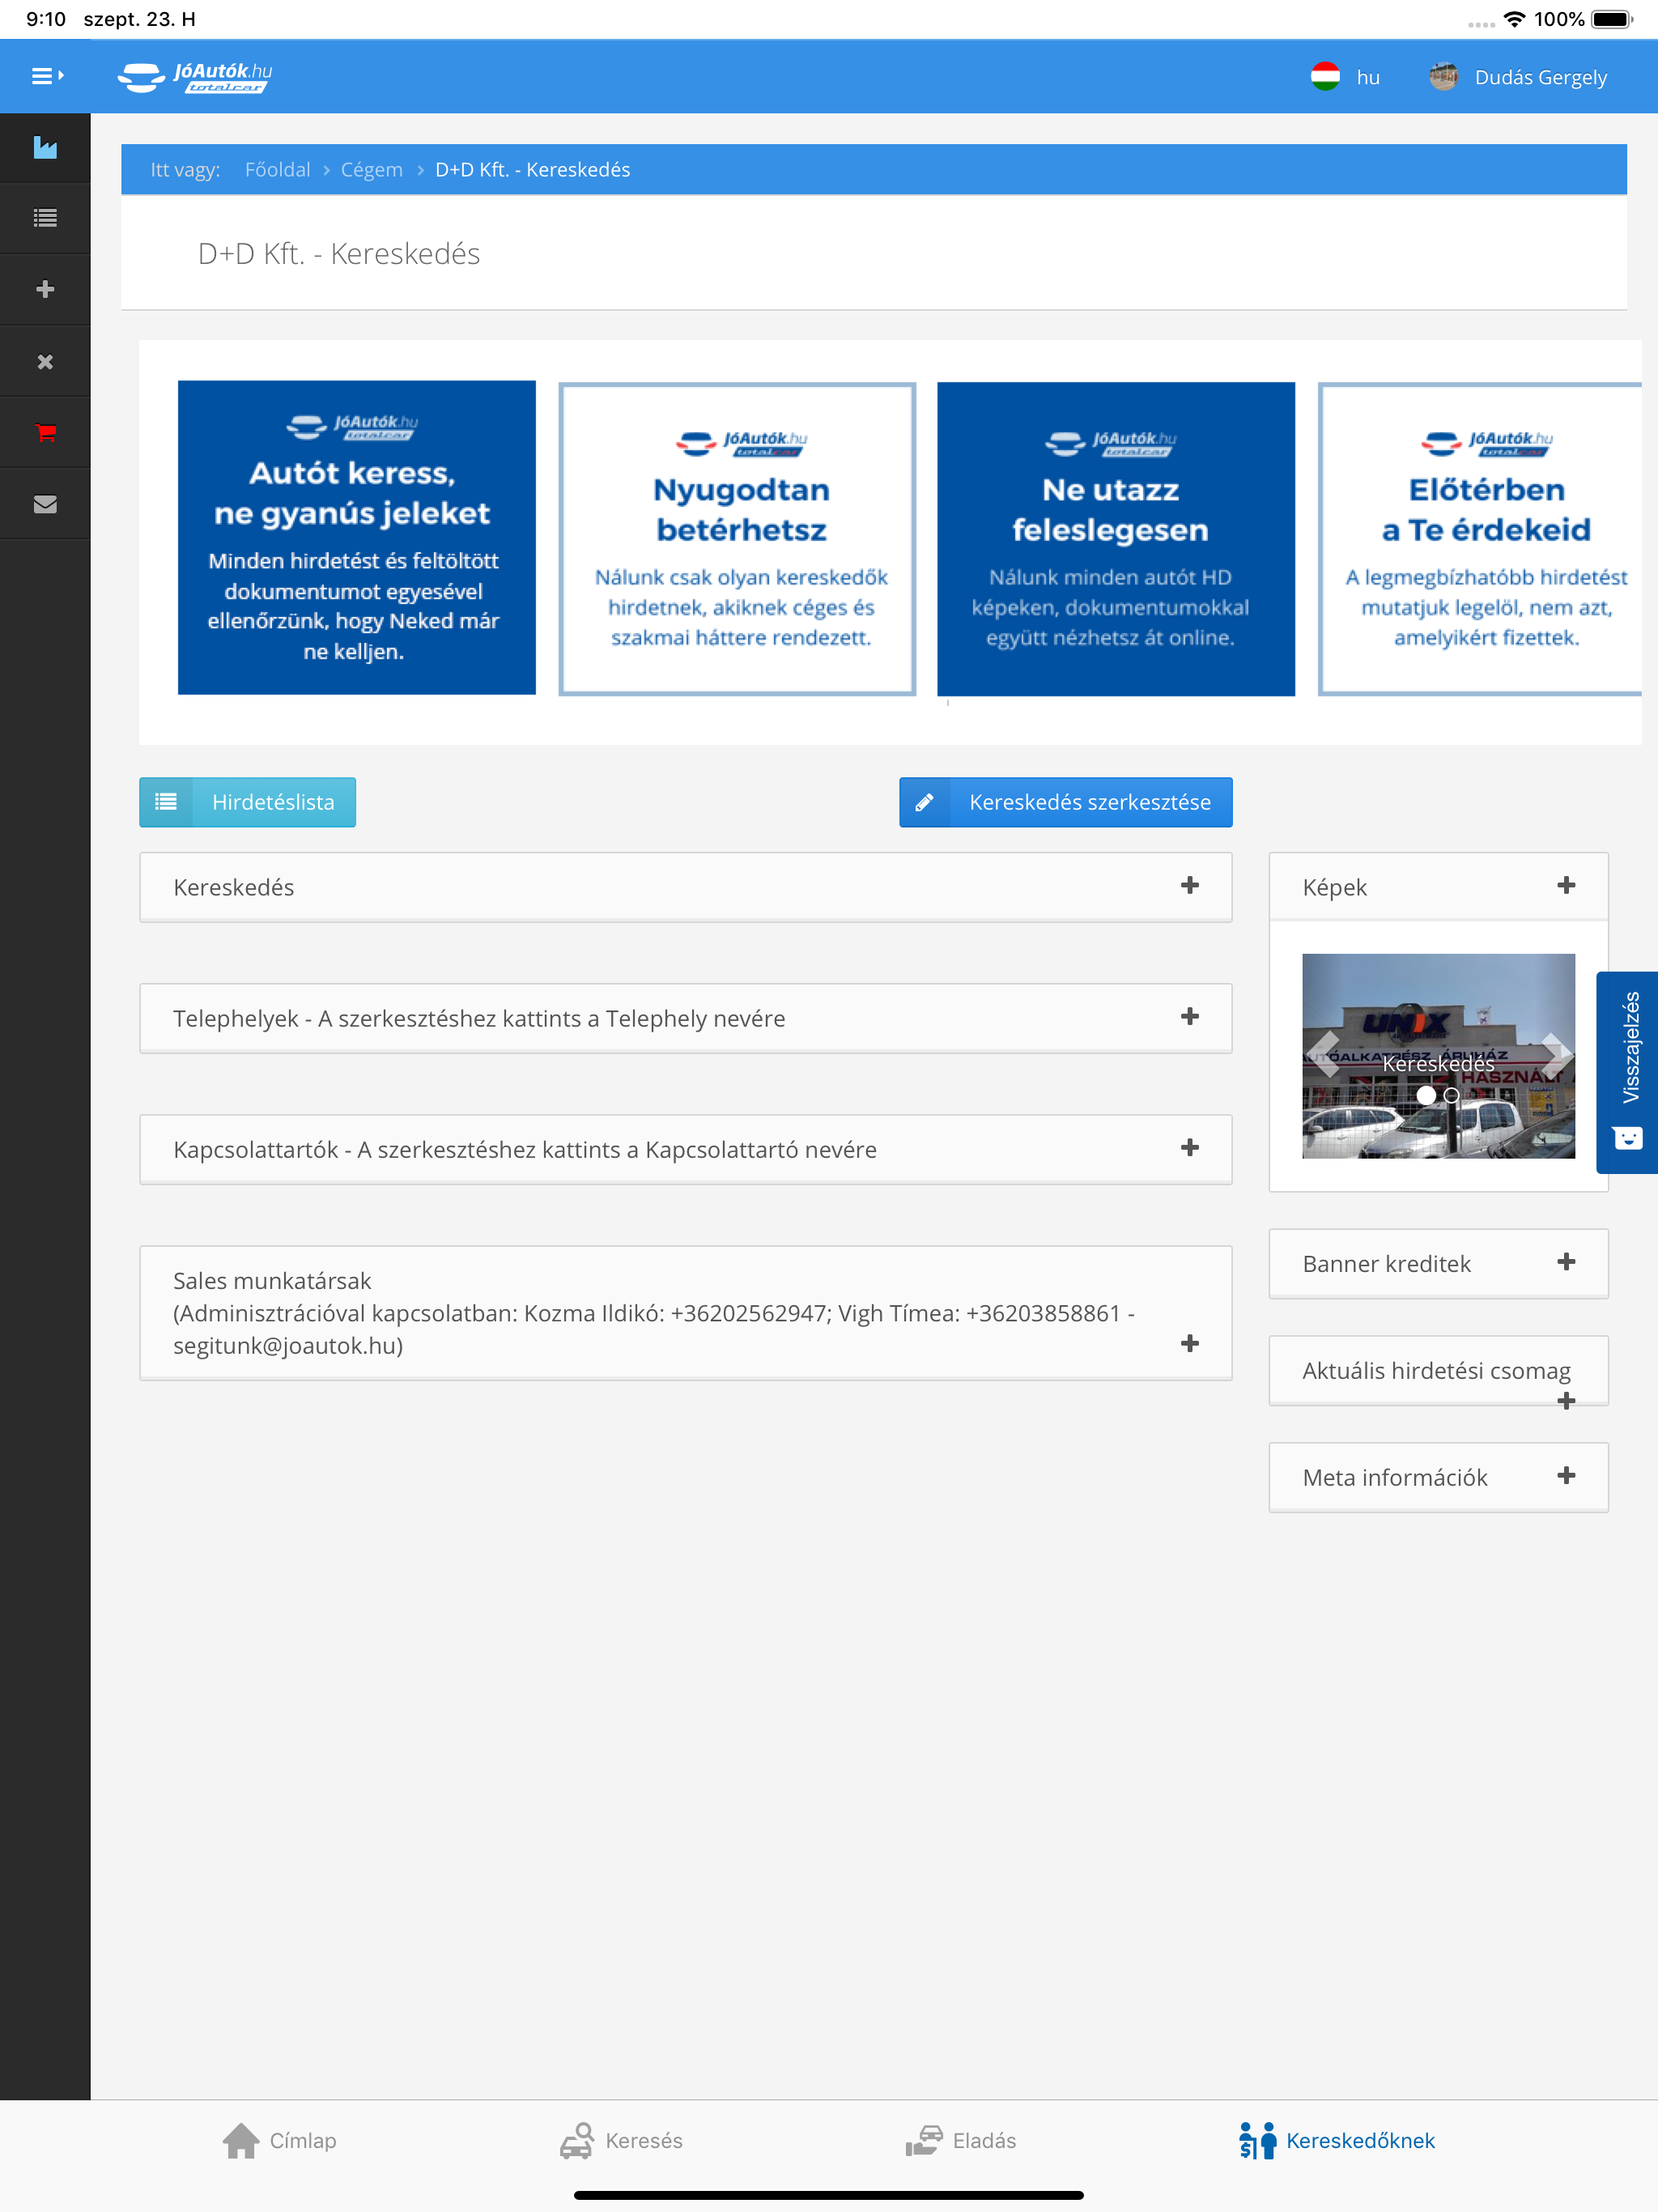Select the first carousel dot indicator
Image resolution: width=1658 pixels, height=2212 pixels.
click(1426, 1095)
